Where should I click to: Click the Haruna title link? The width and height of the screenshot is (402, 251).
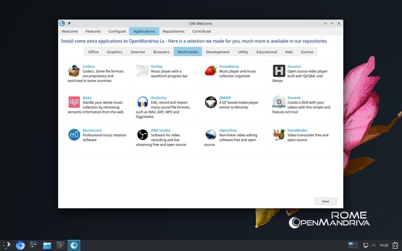coord(294,66)
